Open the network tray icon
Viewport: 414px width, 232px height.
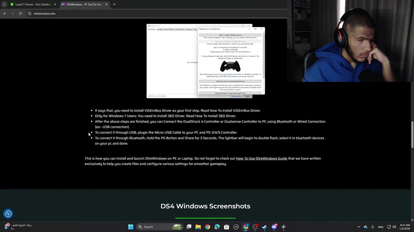pyautogui.click(x=389, y=227)
